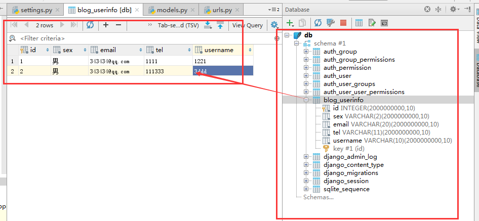Click the table editor icon in Database toolbar
Screen dimensions: 479x221
coord(358,23)
